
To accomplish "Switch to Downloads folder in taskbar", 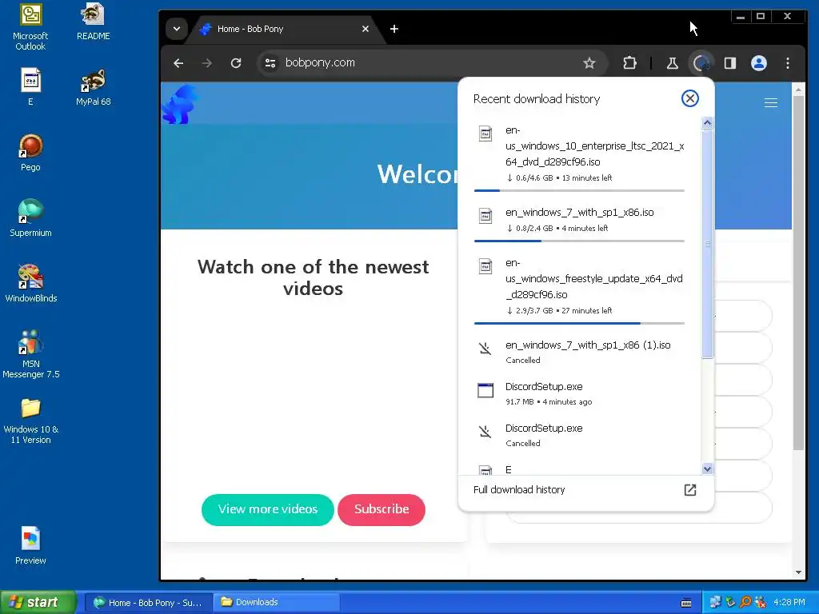I will click(x=277, y=603).
